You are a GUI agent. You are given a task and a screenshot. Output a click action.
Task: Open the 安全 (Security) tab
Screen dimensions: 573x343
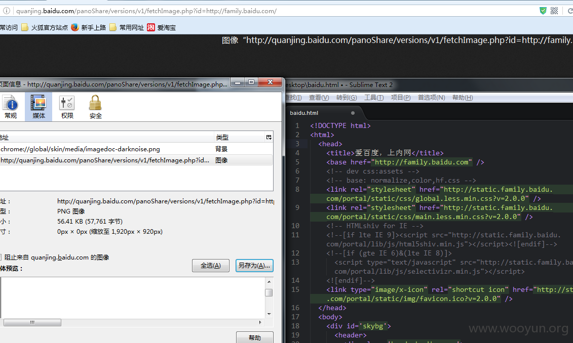(x=95, y=107)
